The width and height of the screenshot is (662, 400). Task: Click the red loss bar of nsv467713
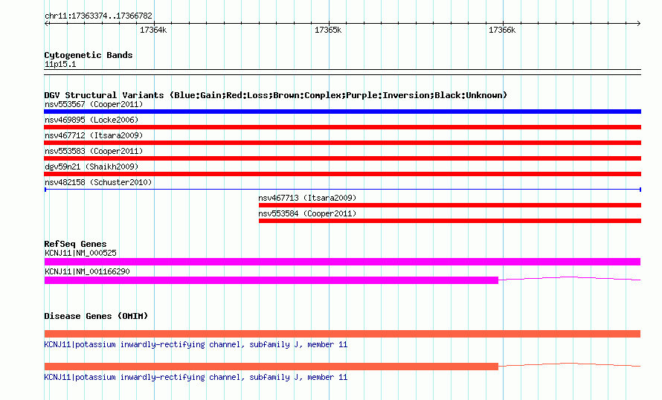(449, 205)
